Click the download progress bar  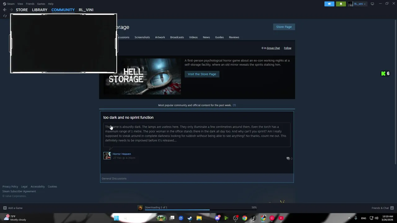201,210
